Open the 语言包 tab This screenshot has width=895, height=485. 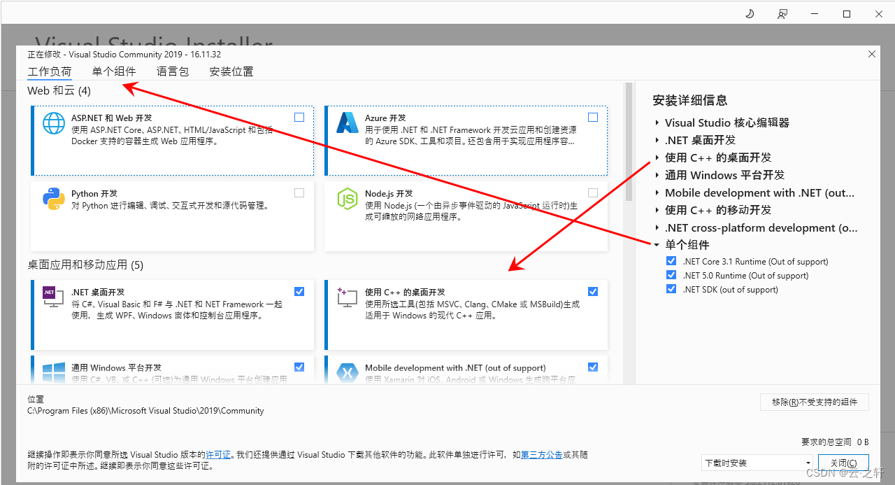click(172, 71)
